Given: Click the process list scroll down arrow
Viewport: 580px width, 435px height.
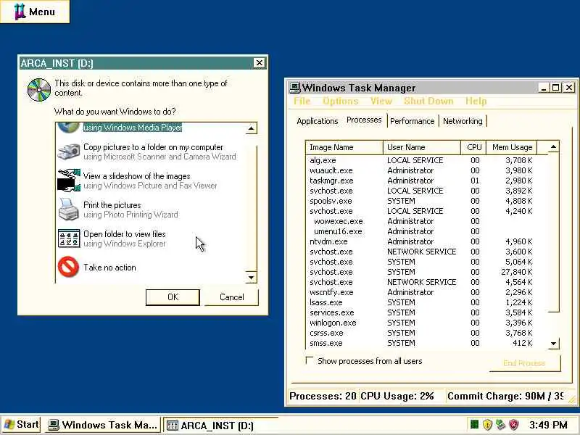Looking at the screenshot, I should click(553, 343).
